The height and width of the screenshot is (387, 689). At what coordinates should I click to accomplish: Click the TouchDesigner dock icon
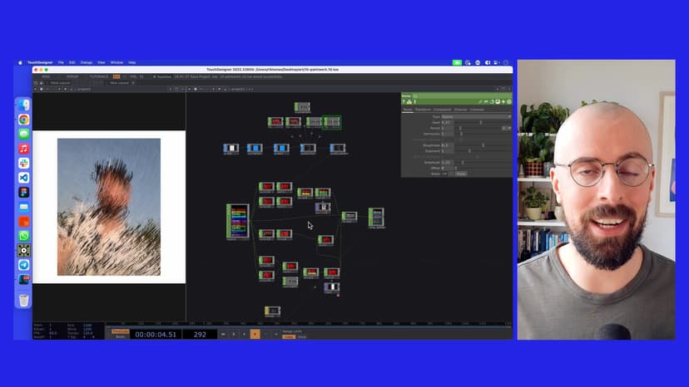pos(24,250)
